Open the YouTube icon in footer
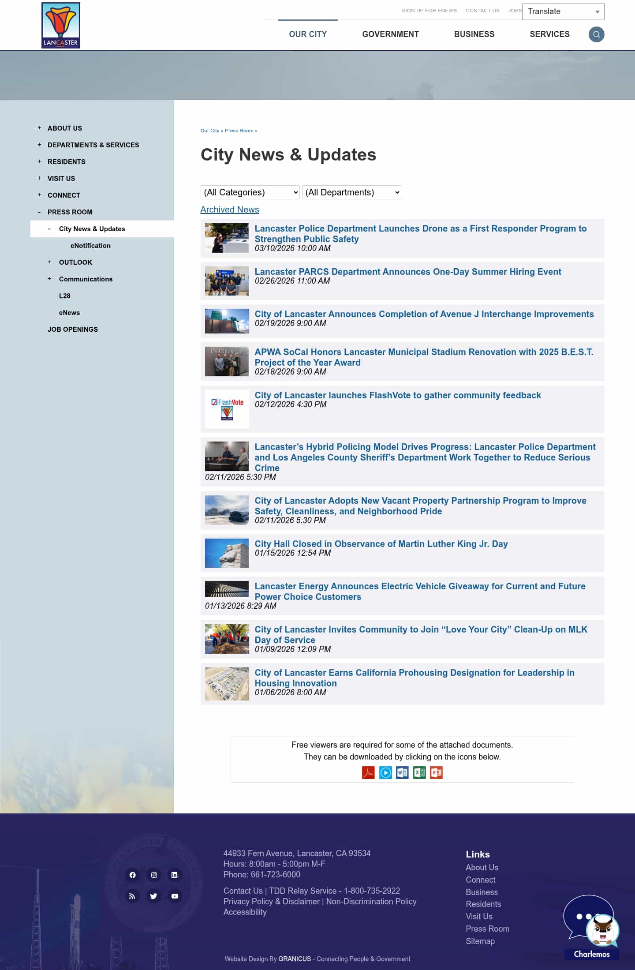 (175, 896)
